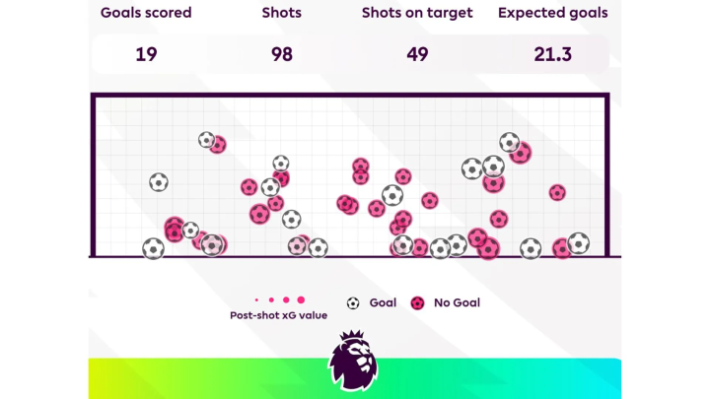Image resolution: width=710 pixels, height=399 pixels.
Task: Click the 49 shots on target value
Action: [417, 54]
